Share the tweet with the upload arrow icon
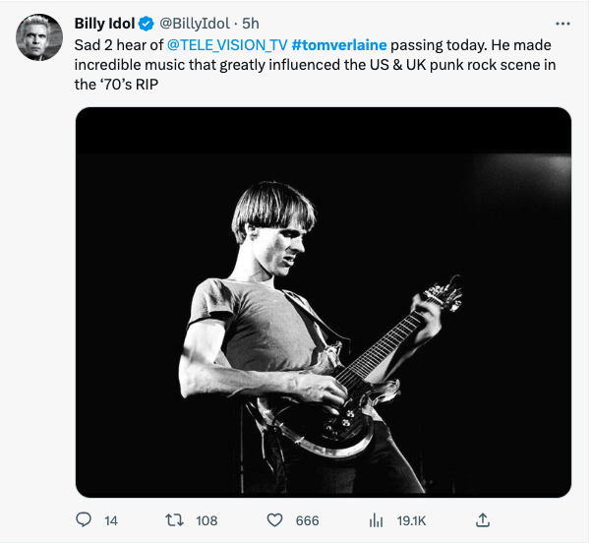The height and width of the screenshot is (543, 592). point(483,520)
